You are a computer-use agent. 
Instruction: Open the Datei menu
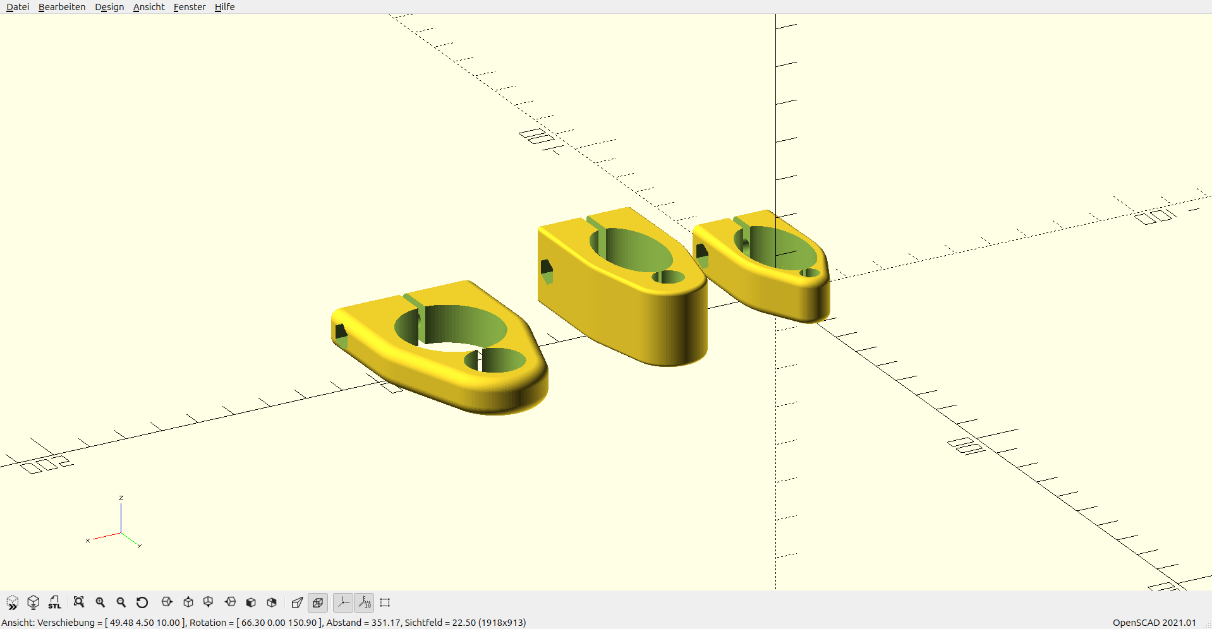pyautogui.click(x=18, y=7)
